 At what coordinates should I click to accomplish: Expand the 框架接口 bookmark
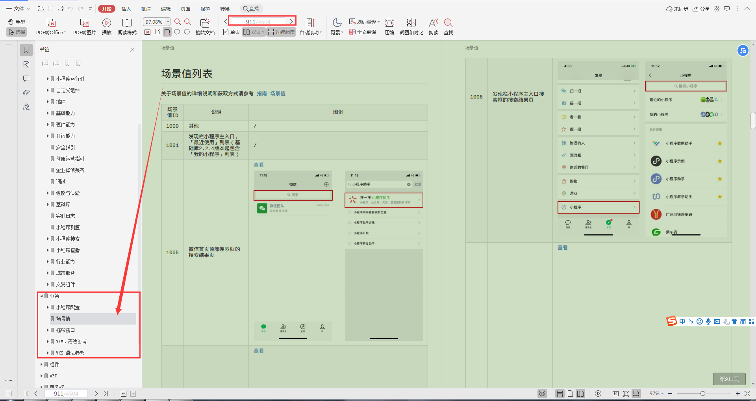point(48,330)
